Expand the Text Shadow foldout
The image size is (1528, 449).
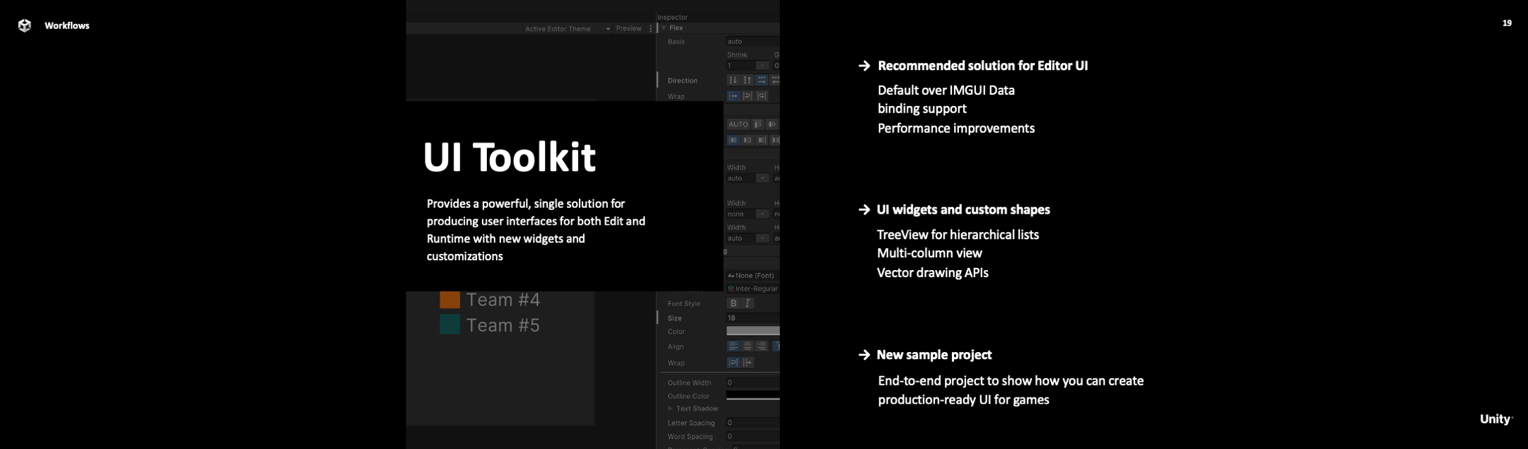pyautogui.click(x=670, y=408)
